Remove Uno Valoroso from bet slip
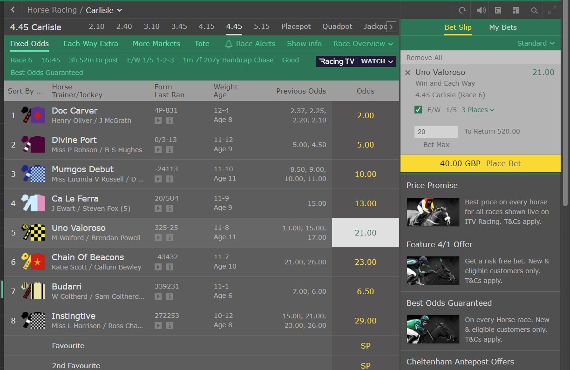Screen dimensions: 570x370 tap(408, 73)
